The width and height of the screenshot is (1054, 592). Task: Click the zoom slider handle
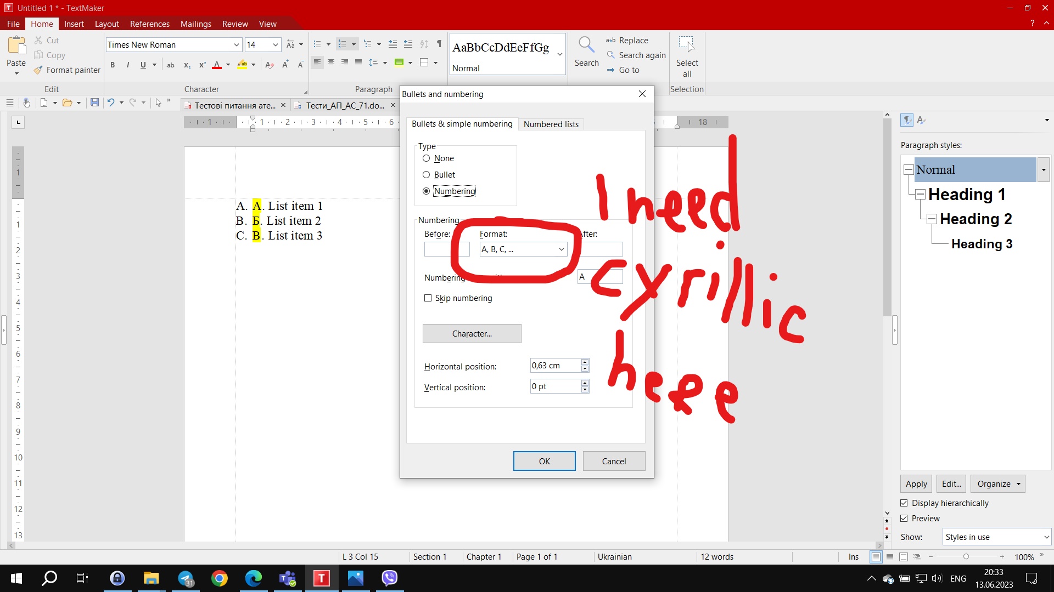(x=966, y=557)
